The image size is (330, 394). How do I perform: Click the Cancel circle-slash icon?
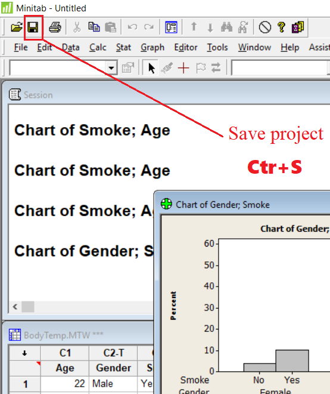click(265, 27)
